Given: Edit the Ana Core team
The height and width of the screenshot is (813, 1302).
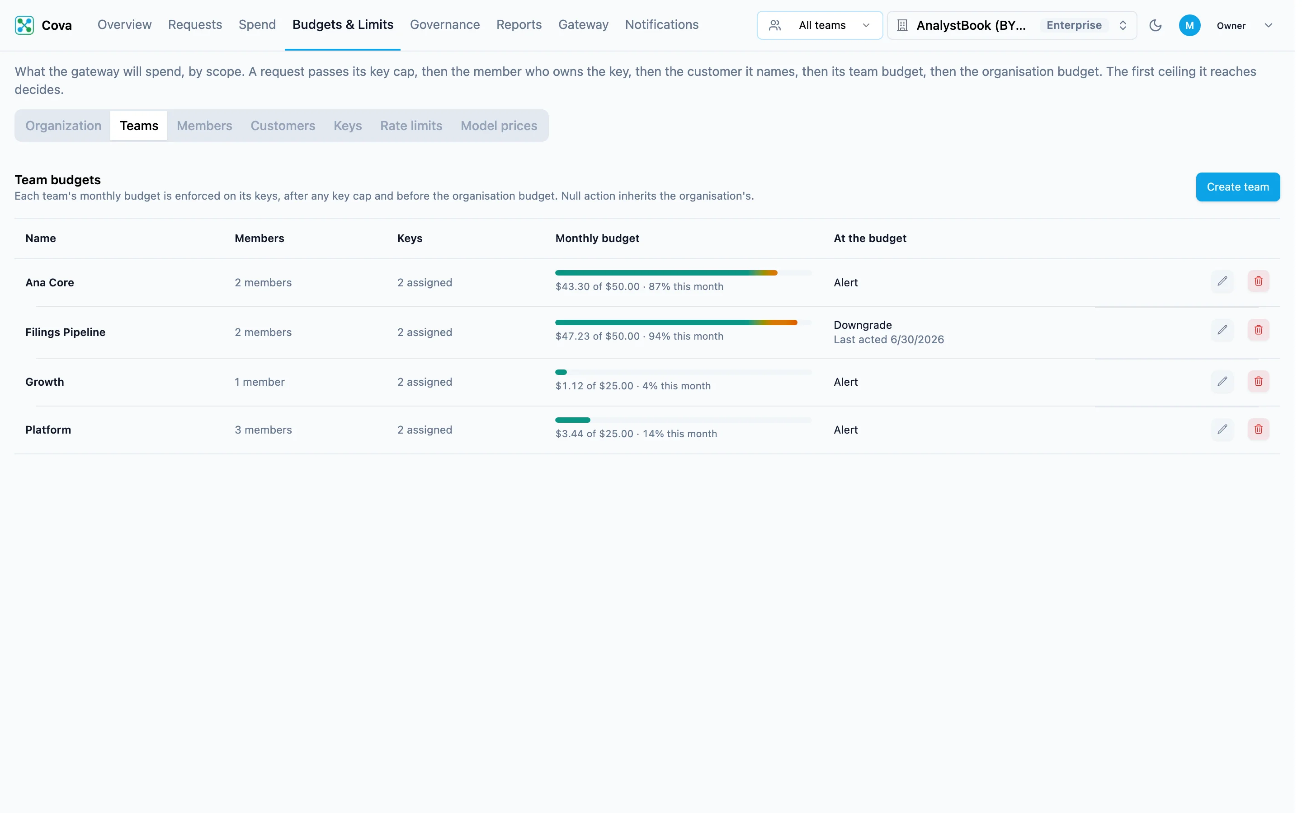Looking at the screenshot, I should click(x=1222, y=281).
